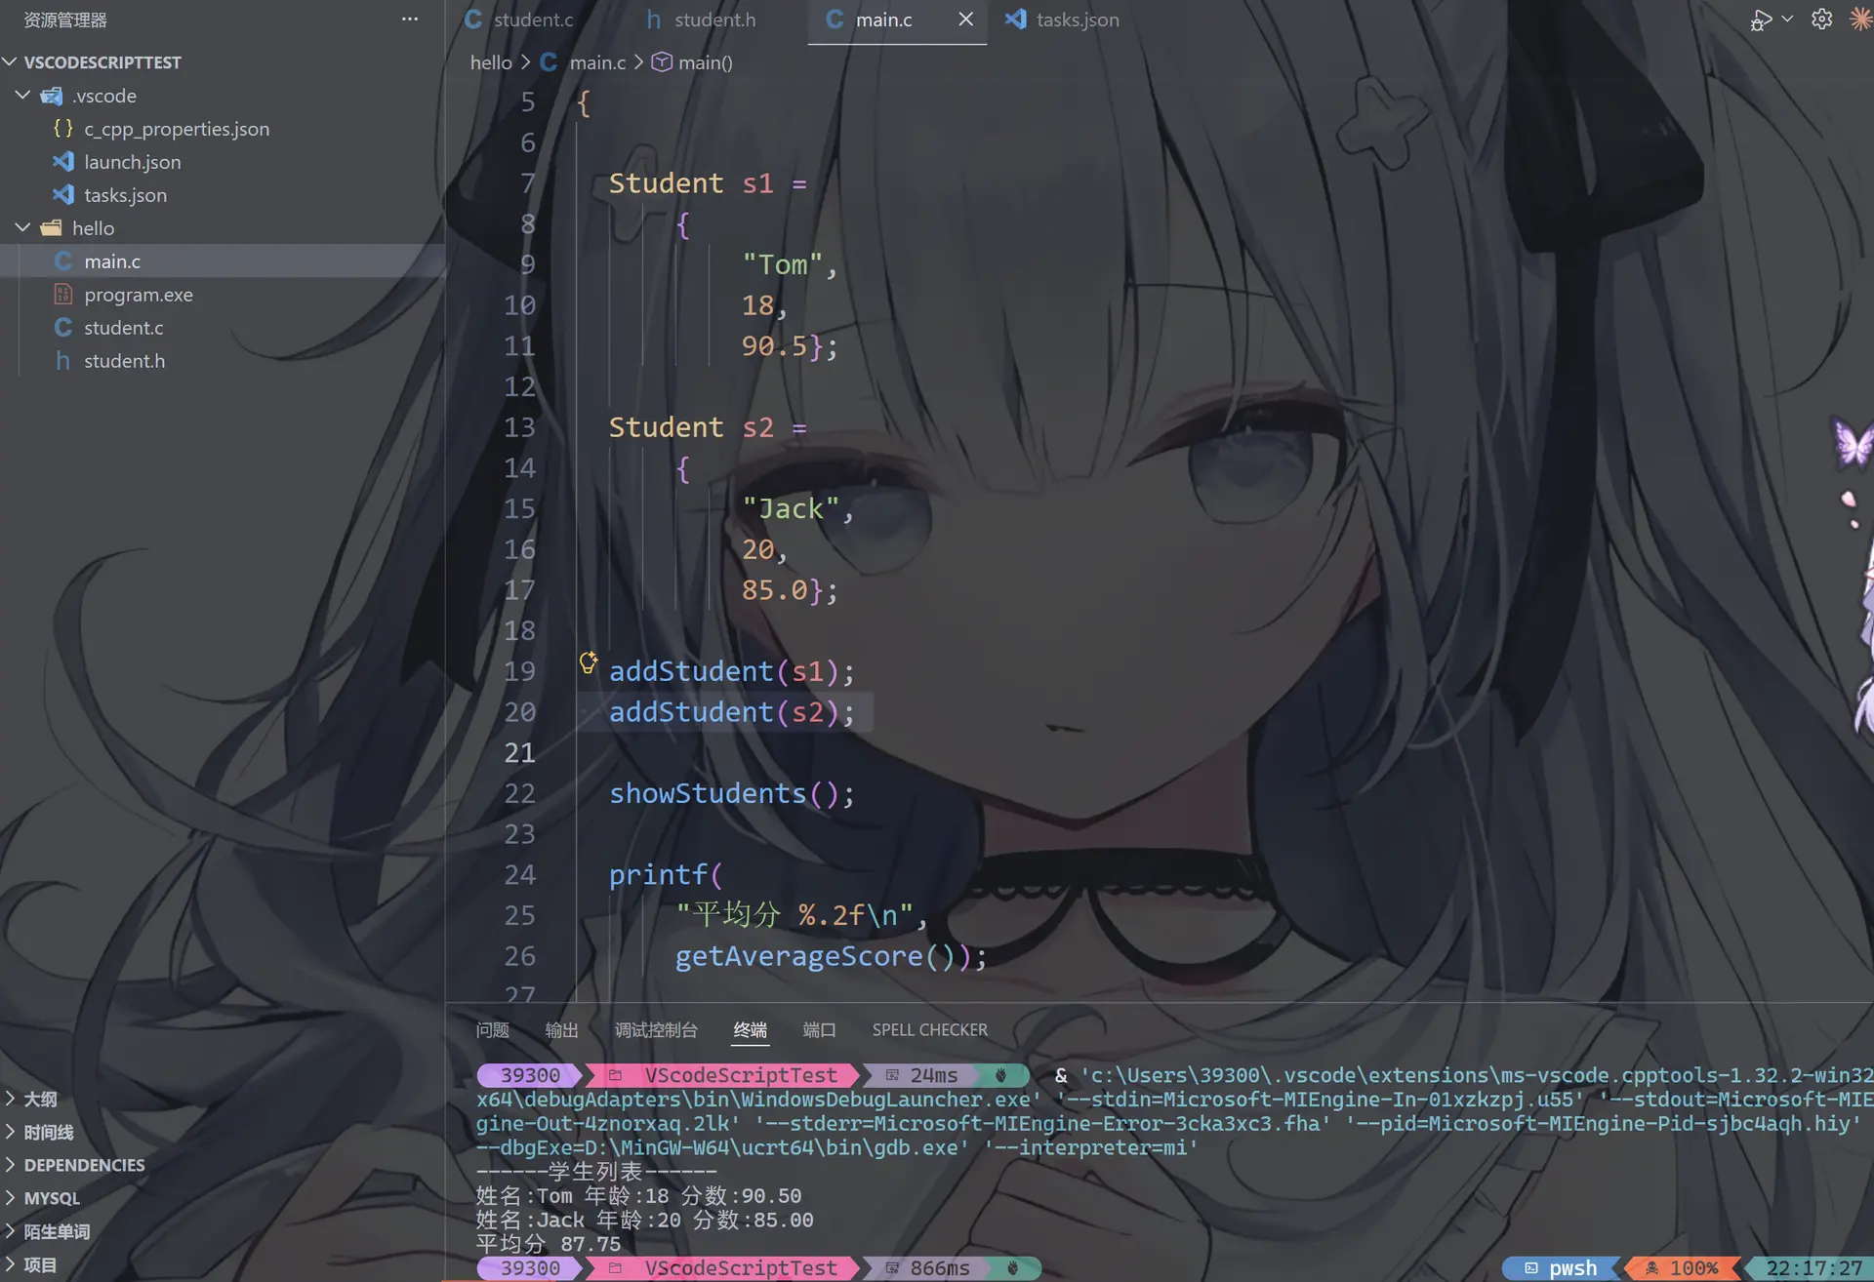Expand the 时间线 timeline section

point(47,1132)
